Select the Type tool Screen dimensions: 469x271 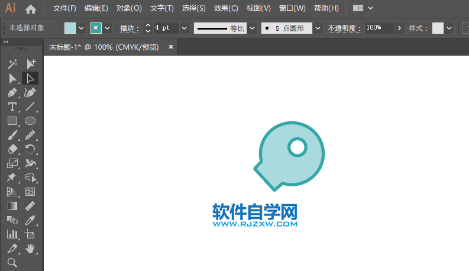click(x=12, y=107)
